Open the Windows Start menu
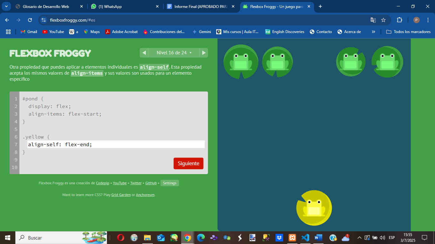The image size is (435, 244). pyautogui.click(x=8, y=238)
